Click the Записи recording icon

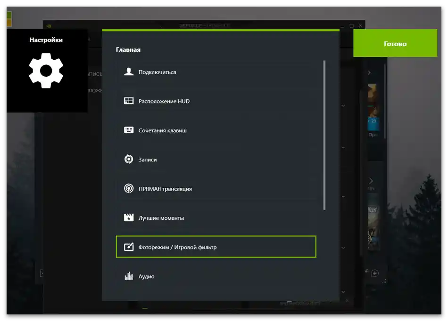[129, 159]
